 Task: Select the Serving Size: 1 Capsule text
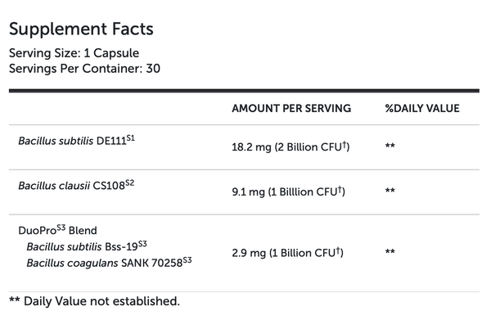(74, 53)
